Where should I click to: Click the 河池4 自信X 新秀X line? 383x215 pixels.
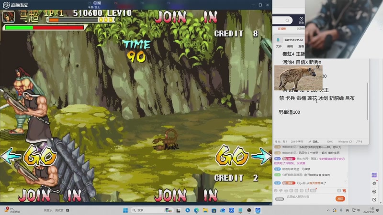(x=302, y=62)
